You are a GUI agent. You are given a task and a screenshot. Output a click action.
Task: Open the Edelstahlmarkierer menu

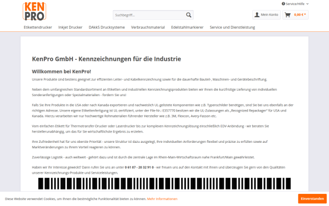188,27
